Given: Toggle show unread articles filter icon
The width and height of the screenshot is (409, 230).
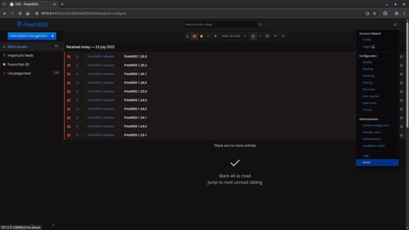Looking at the screenshot, I should coord(195,36).
